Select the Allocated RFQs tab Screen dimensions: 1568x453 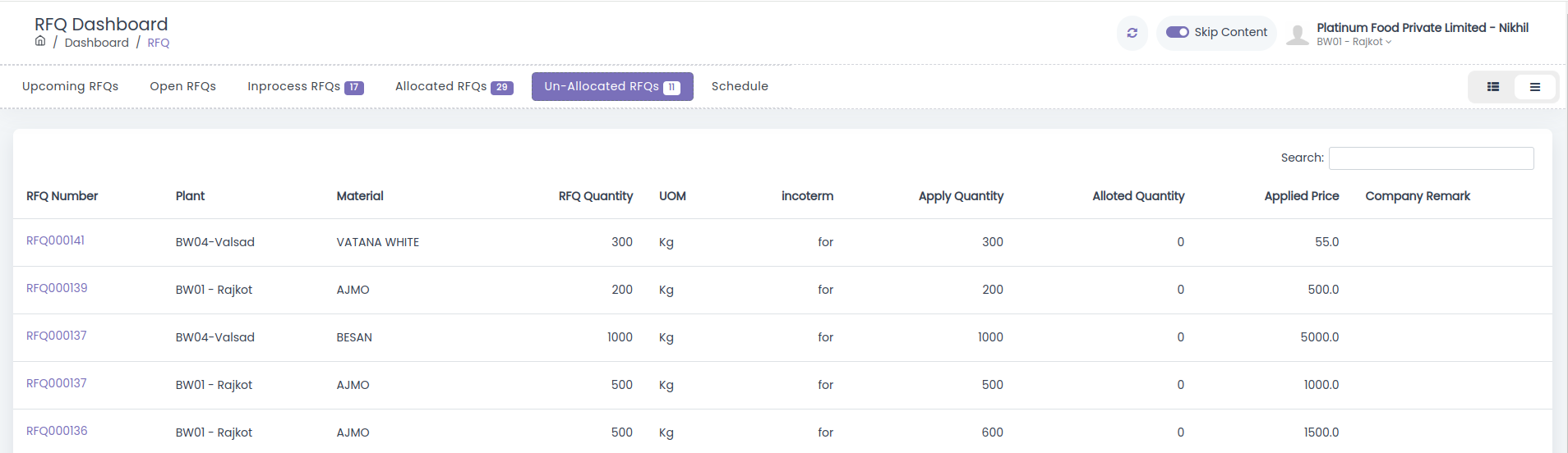point(454,86)
